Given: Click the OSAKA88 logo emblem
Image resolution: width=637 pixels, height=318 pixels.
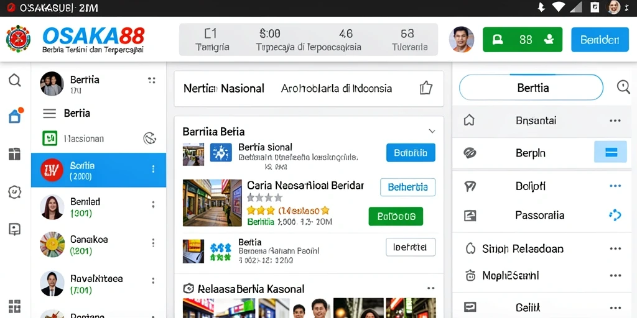Looking at the screenshot, I should click(18, 39).
